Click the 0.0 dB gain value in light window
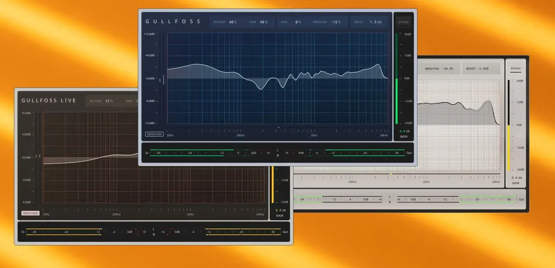555x268 pixels. [516, 177]
